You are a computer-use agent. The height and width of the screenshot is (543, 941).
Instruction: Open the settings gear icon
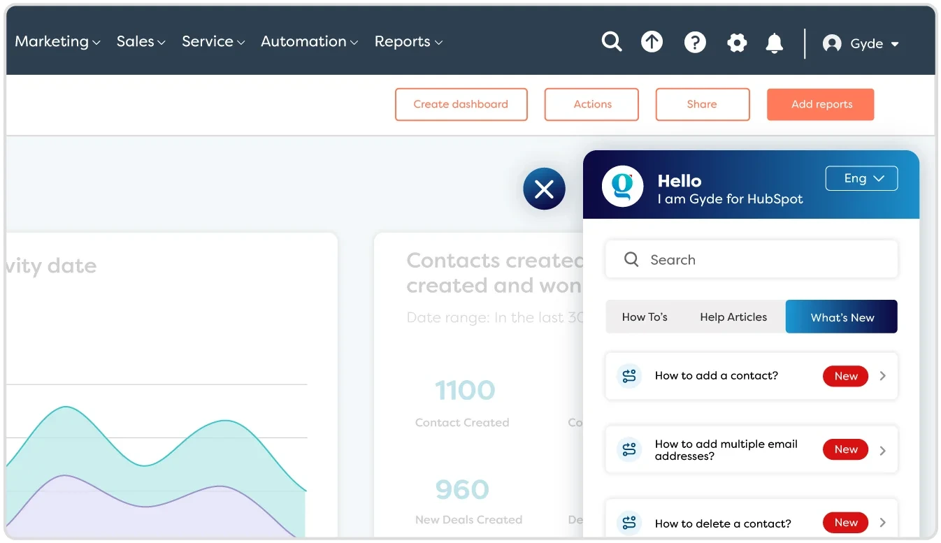click(737, 43)
